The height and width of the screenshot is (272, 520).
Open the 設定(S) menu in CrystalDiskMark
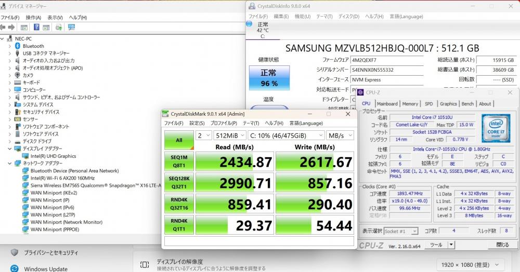tap(197, 123)
